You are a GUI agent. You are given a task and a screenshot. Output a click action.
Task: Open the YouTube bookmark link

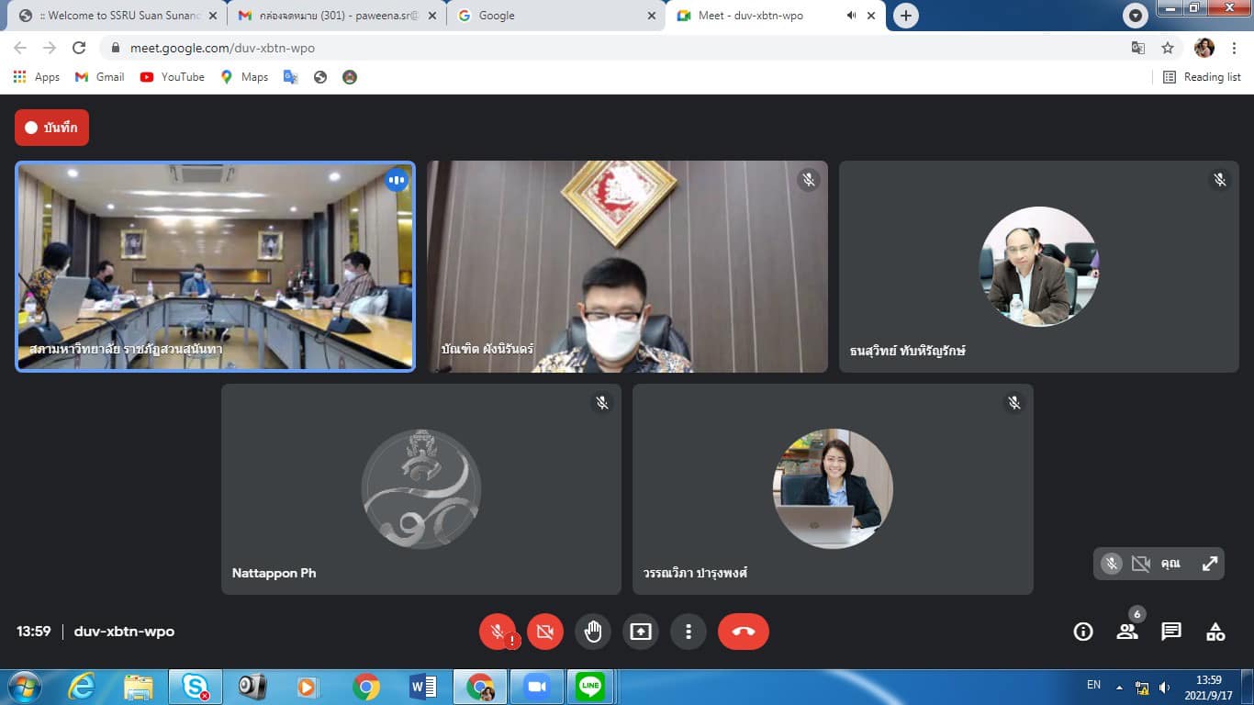pyautogui.click(x=173, y=77)
